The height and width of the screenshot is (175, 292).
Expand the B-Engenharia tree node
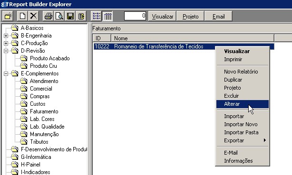6,36
